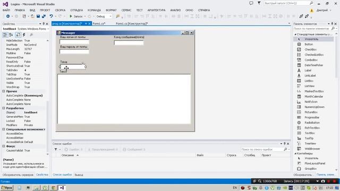Click the Navigate Backward toolbar icon
Viewport: 340px width, 191px height.
click(8, 16)
